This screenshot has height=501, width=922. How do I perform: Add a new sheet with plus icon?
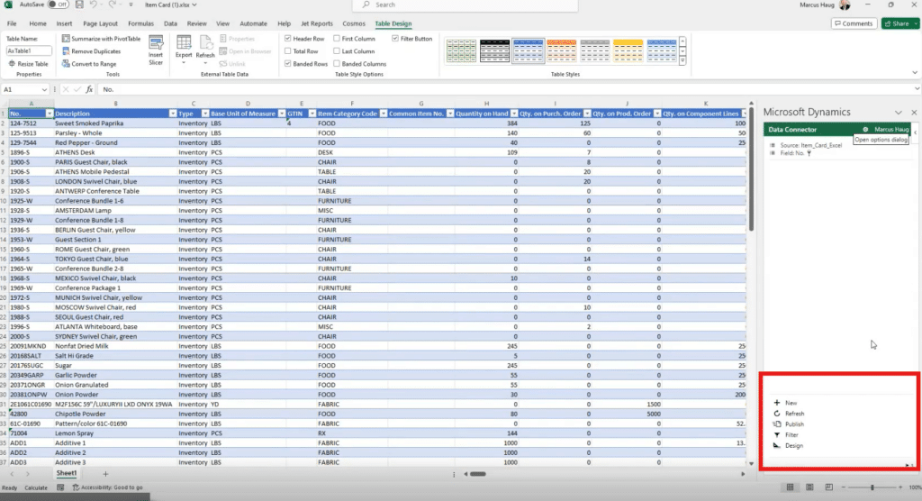tap(105, 474)
